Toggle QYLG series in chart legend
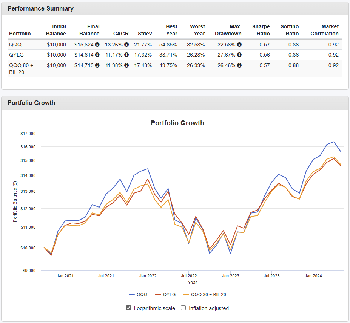Screen dimensions: 350x323 pos(165,294)
